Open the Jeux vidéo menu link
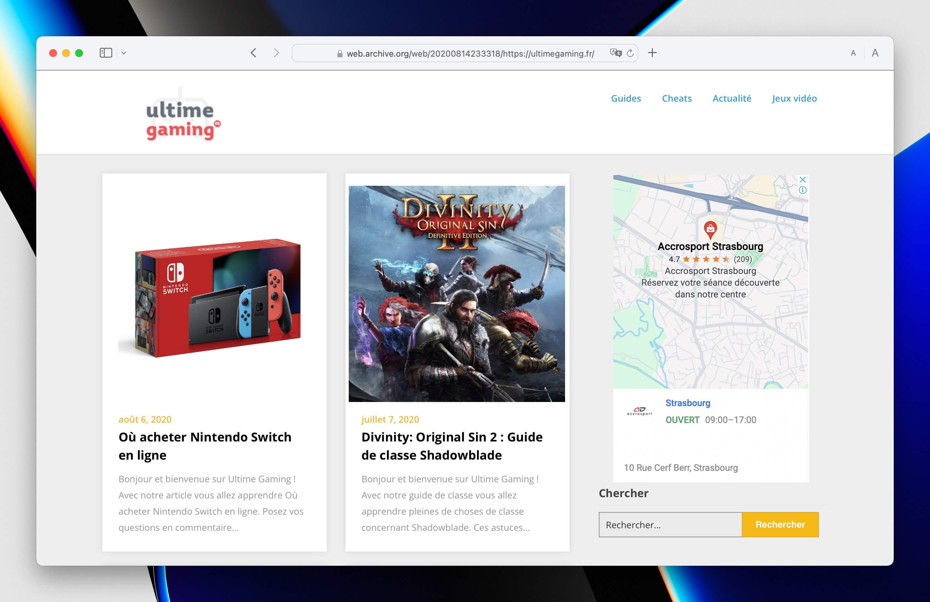 pos(794,98)
